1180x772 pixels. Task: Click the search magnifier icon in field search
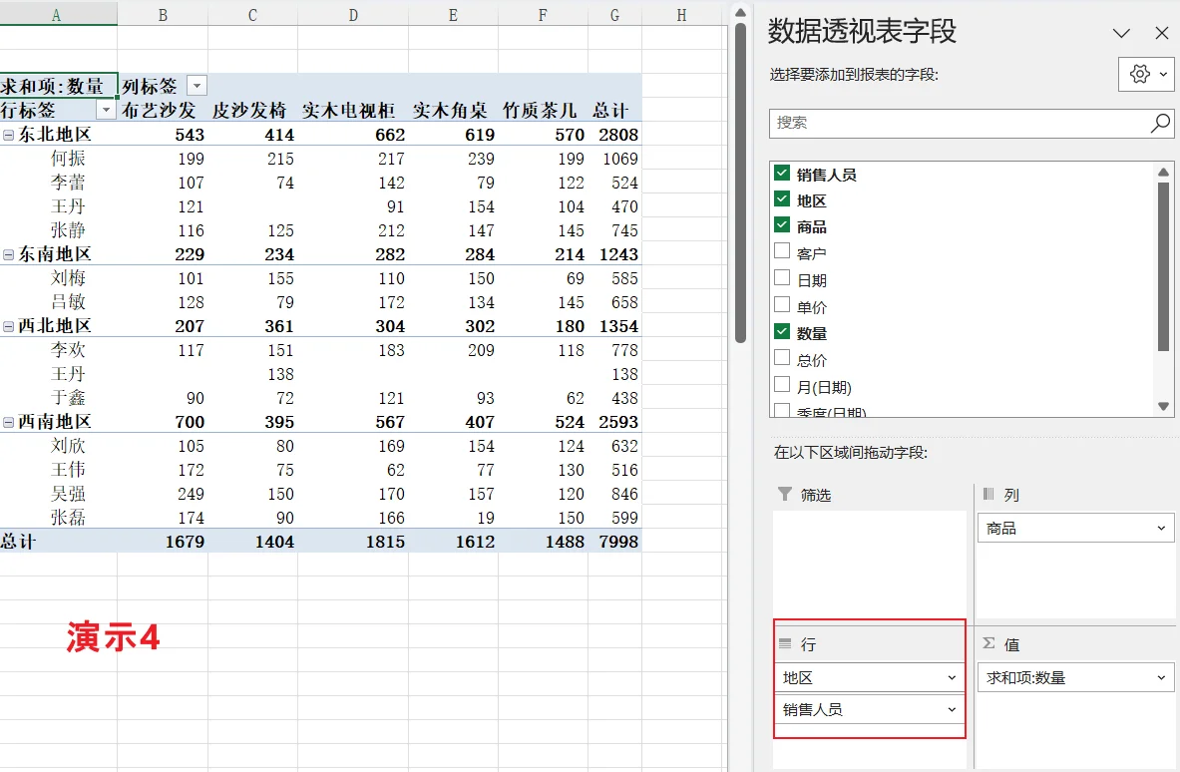[1160, 123]
